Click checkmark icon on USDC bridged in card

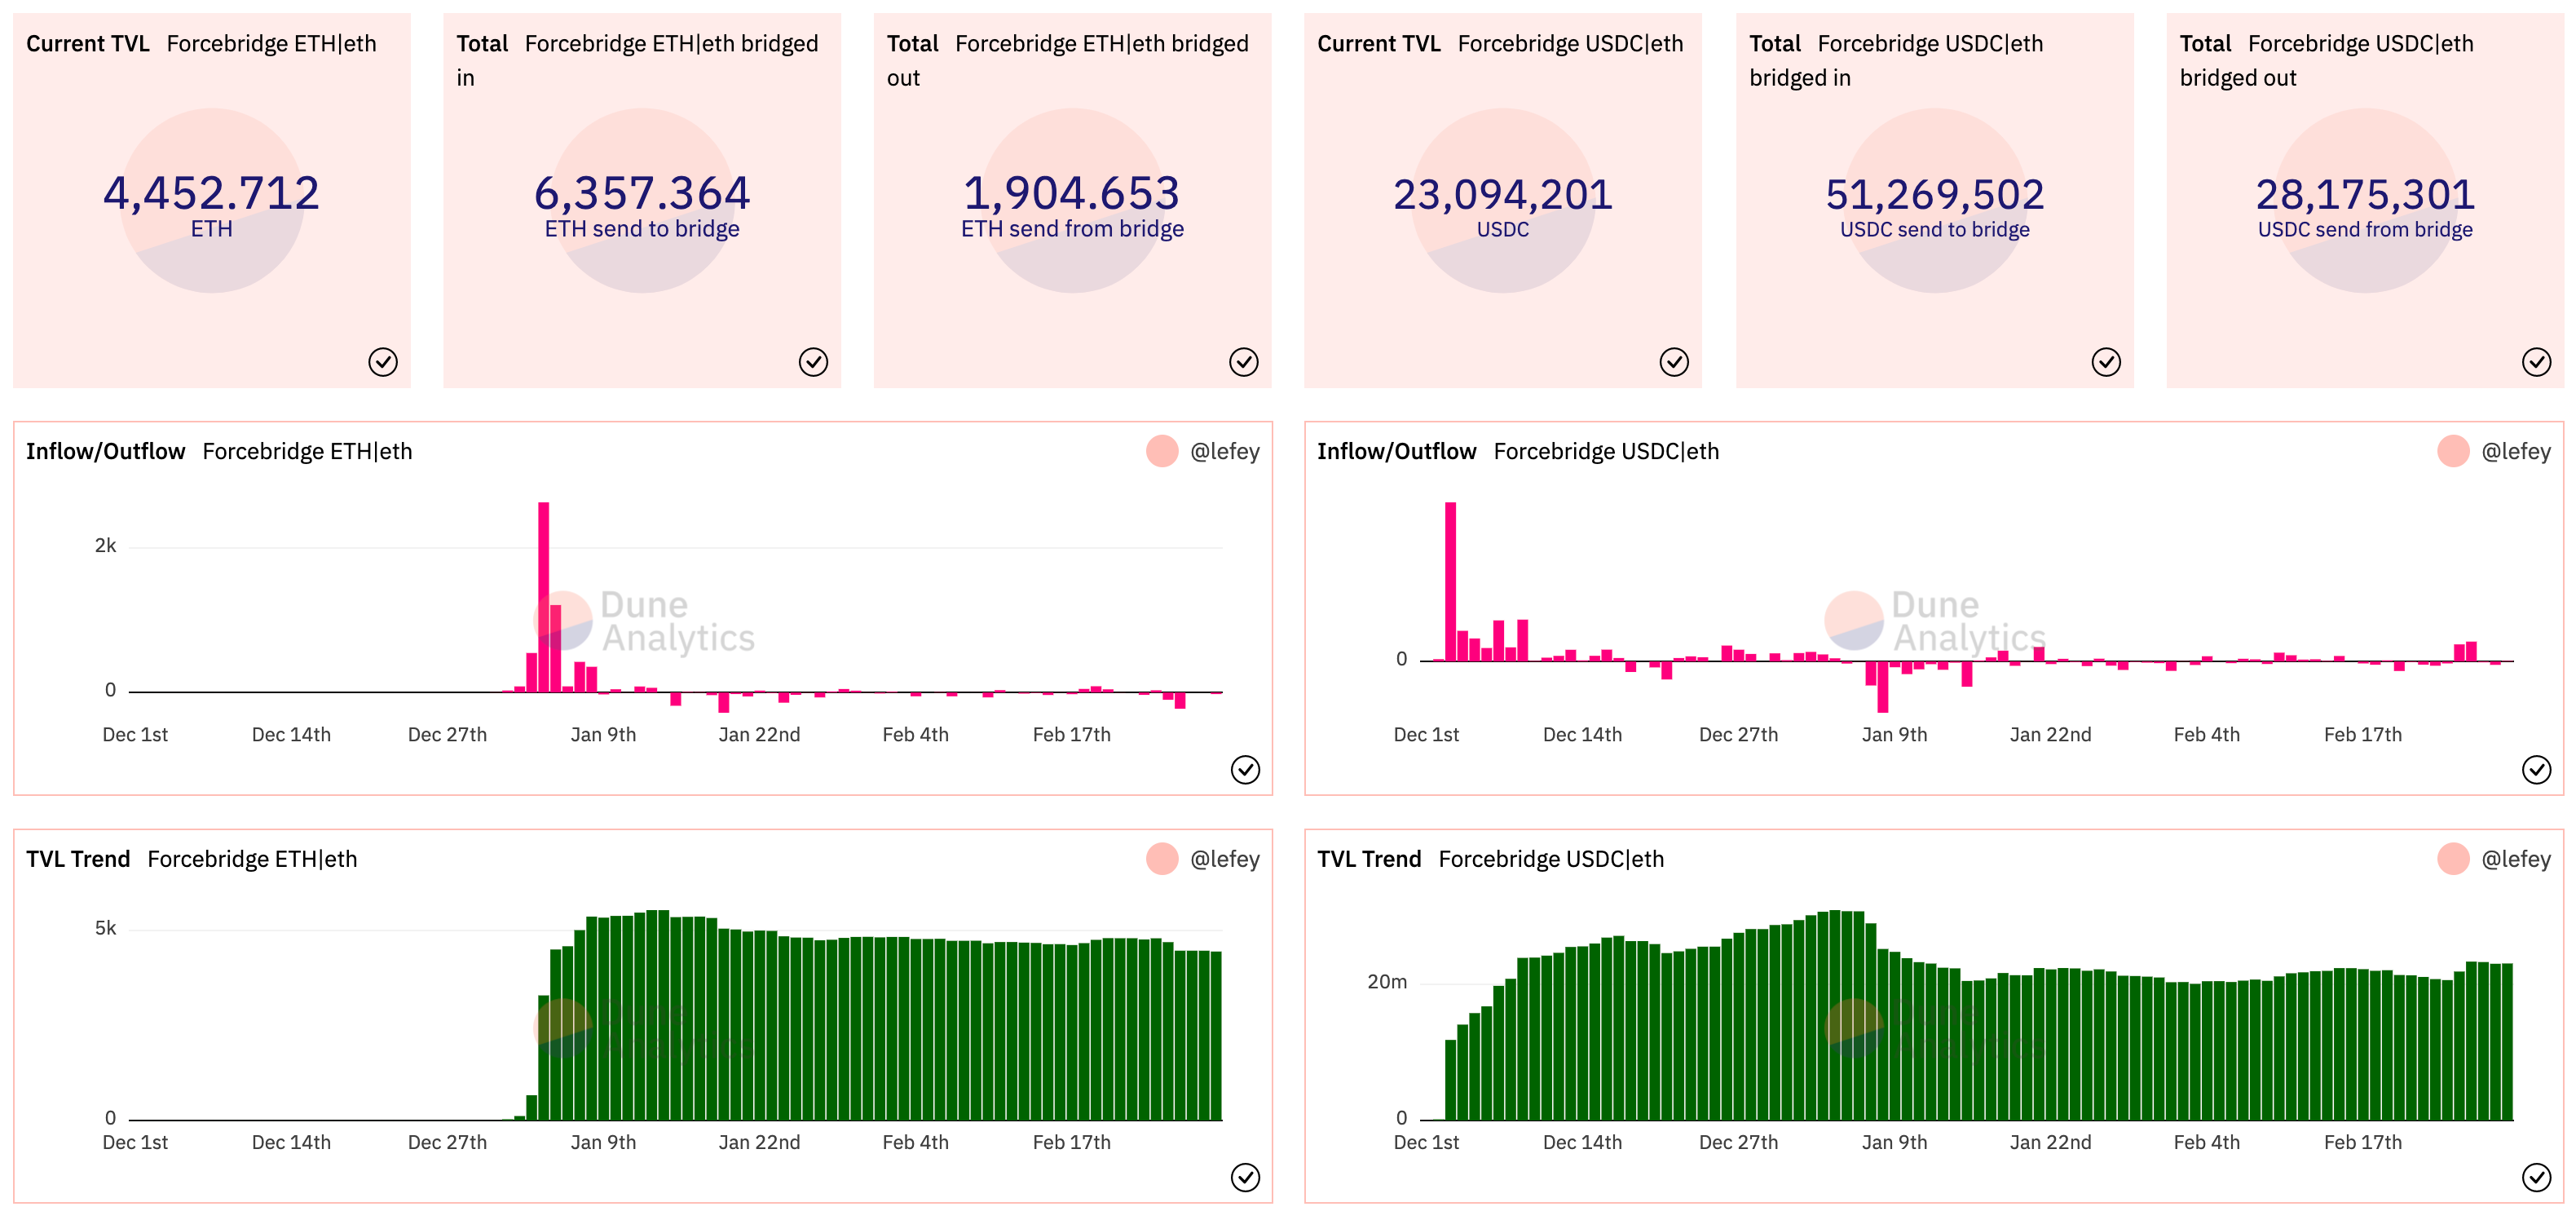[2106, 362]
